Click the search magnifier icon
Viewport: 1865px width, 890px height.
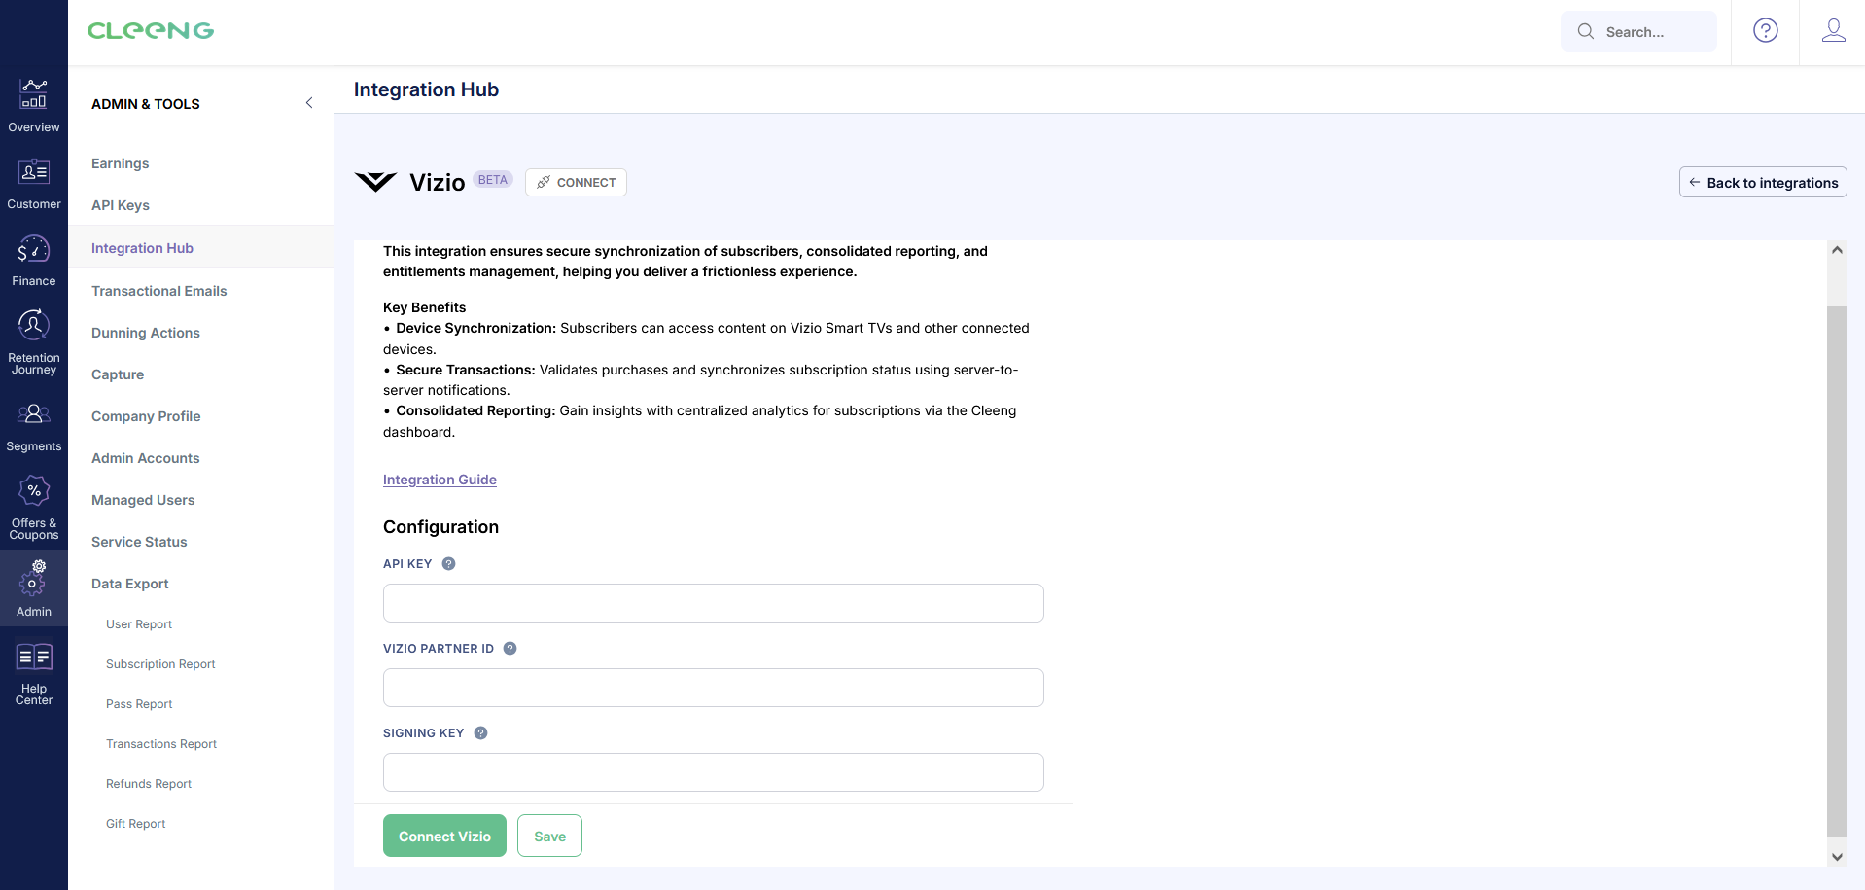tap(1586, 31)
